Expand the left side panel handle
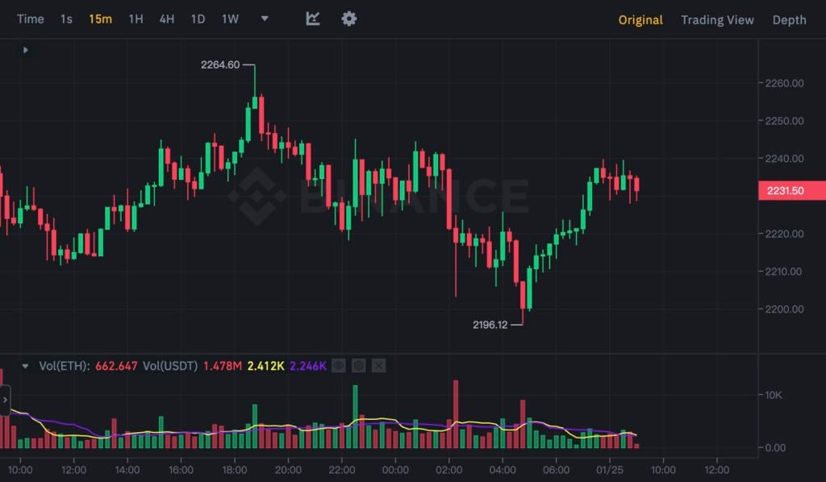This screenshot has height=482, width=826. tap(5, 400)
